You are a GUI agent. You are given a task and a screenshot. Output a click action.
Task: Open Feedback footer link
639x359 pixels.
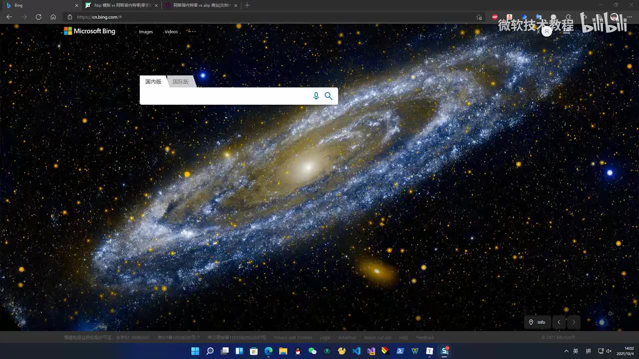(x=425, y=338)
